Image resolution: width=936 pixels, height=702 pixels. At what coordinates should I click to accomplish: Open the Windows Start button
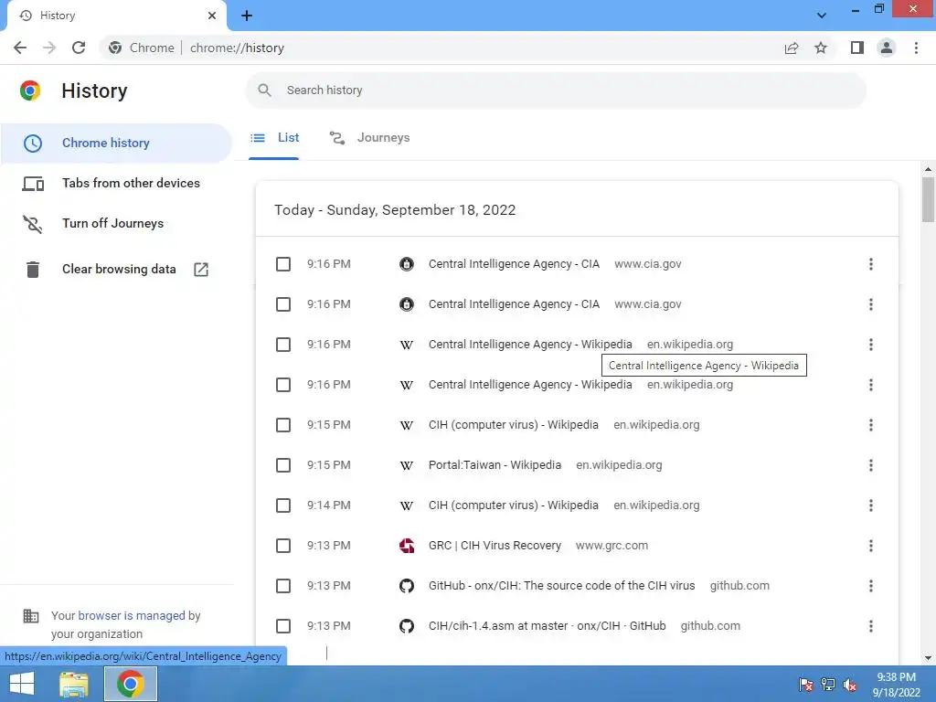[x=22, y=684]
